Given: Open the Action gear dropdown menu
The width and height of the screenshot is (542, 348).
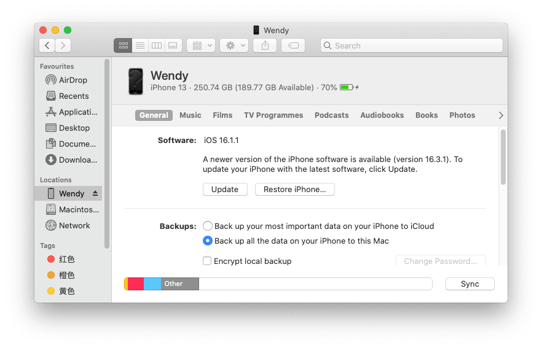Looking at the screenshot, I should [234, 45].
